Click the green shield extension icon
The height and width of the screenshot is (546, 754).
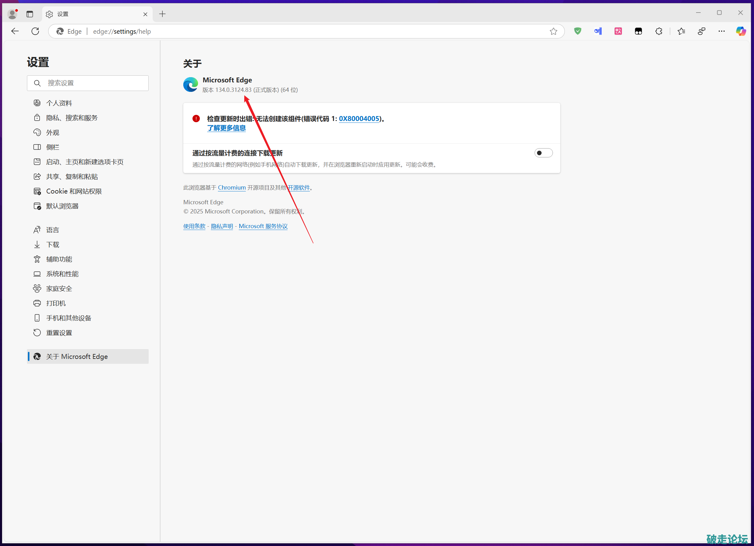(578, 31)
